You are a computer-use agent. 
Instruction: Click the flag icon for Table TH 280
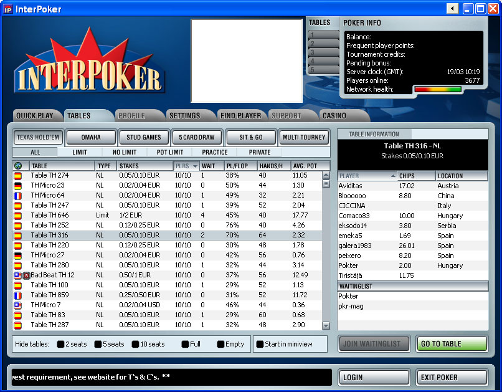[x=18, y=265]
